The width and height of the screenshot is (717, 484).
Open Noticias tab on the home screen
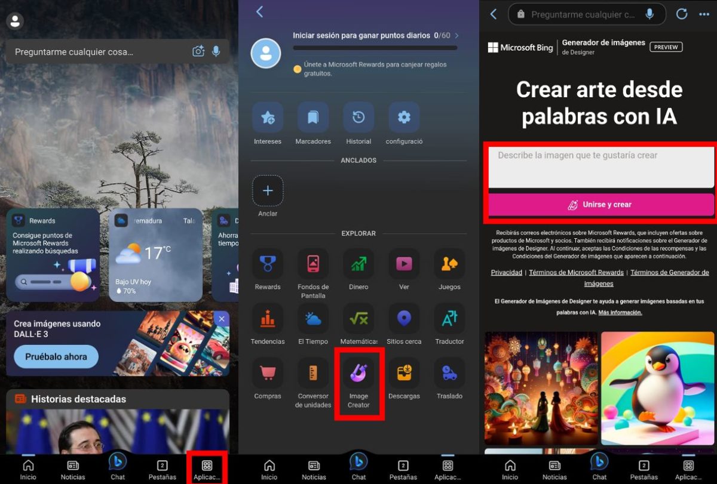click(x=73, y=470)
